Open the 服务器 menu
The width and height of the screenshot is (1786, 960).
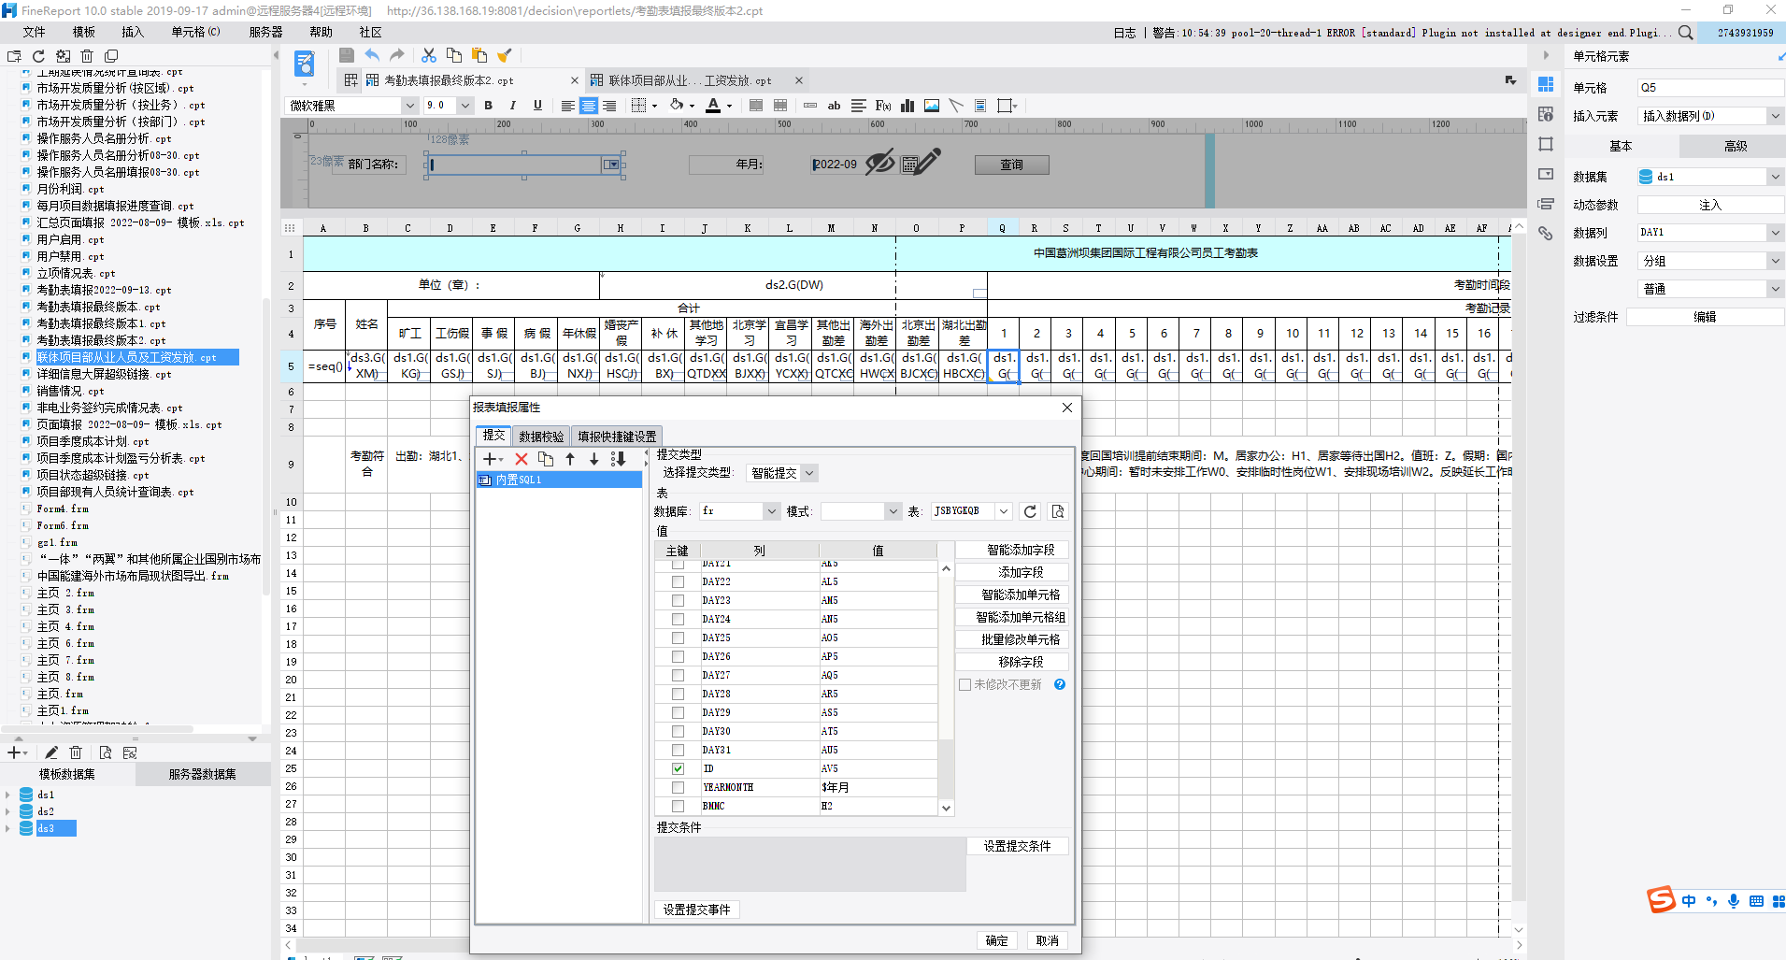click(265, 32)
